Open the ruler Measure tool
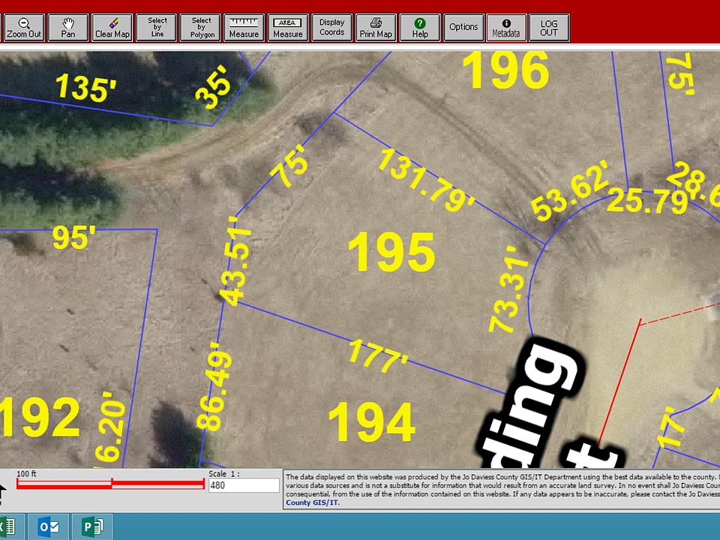Viewport: 720px width, 540px height. pyautogui.click(x=244, y=28)
